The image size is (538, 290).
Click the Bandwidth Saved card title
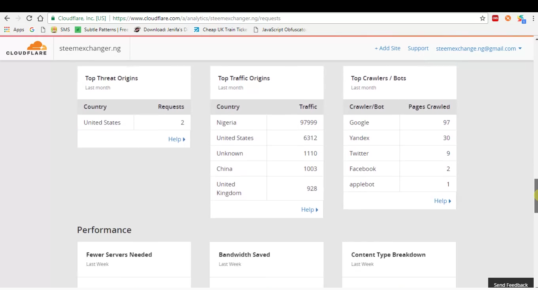point(244,255)
